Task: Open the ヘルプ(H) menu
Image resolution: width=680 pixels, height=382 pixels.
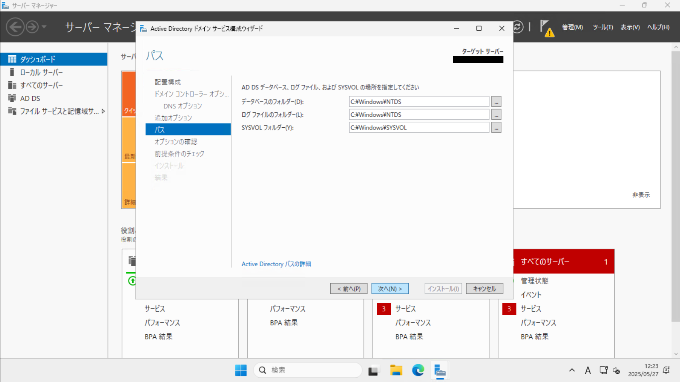Action: pos(658,27)
